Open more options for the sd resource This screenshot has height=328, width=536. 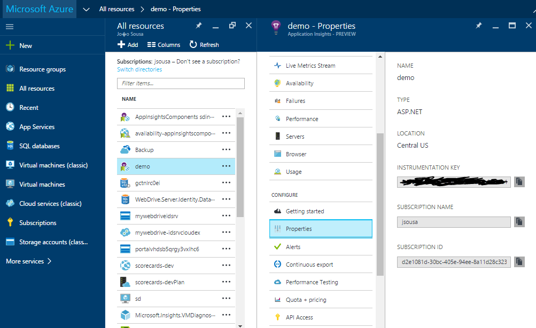click(226, 298)
